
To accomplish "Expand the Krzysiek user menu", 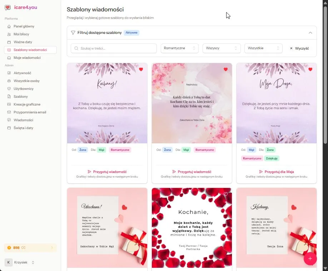I will [x=20, y=262].
